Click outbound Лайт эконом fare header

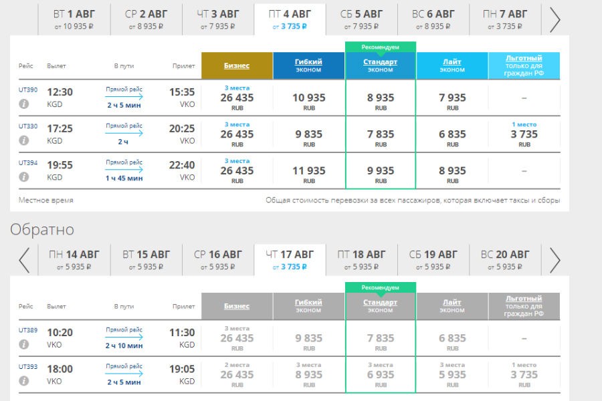(452, 62)
